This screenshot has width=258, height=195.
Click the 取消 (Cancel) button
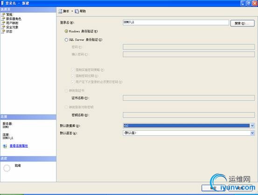pyautogui.click(x=241, y=188)
